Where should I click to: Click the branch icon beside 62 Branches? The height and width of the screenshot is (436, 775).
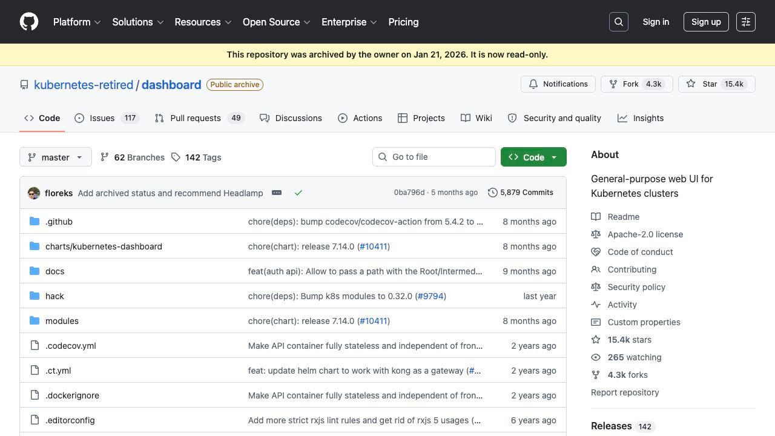click(x=105, y=157)
